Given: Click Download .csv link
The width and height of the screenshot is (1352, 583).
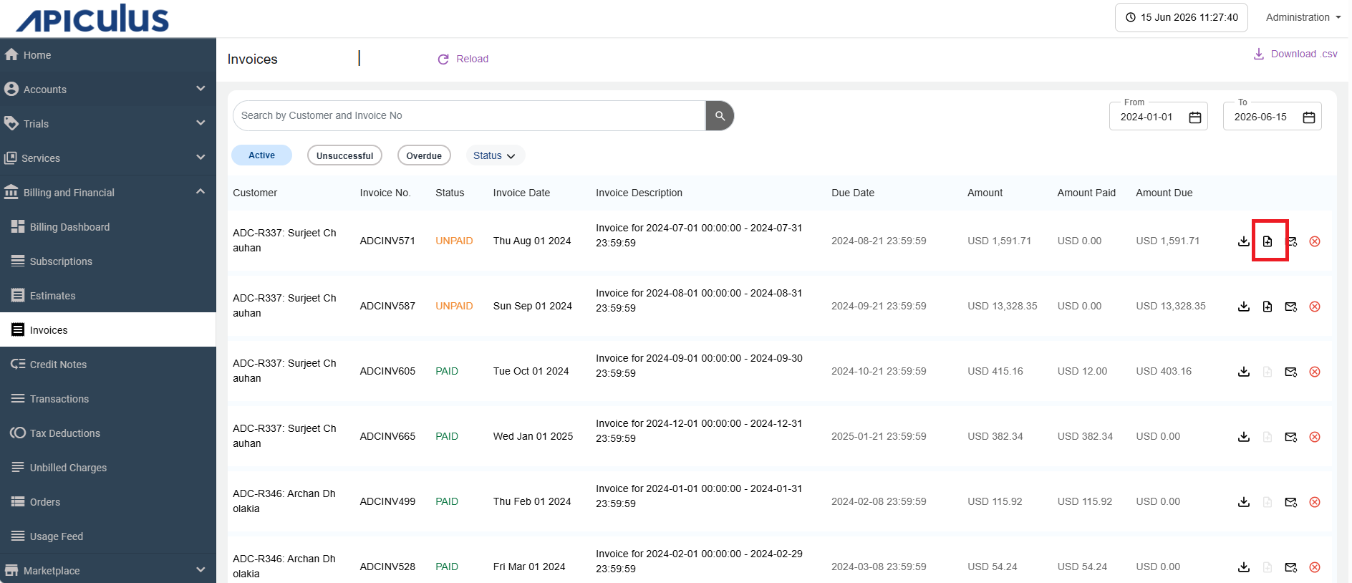Looking at the screenshot, I should (1295, 54).
